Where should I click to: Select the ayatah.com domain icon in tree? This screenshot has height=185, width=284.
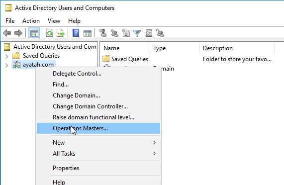click(16, 65)
